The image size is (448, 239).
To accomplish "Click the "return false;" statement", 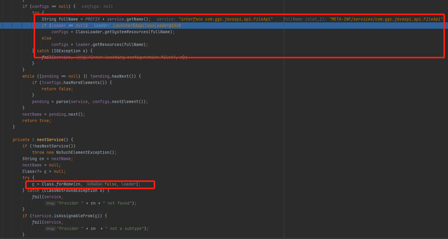I will click(x=57, y=89).
